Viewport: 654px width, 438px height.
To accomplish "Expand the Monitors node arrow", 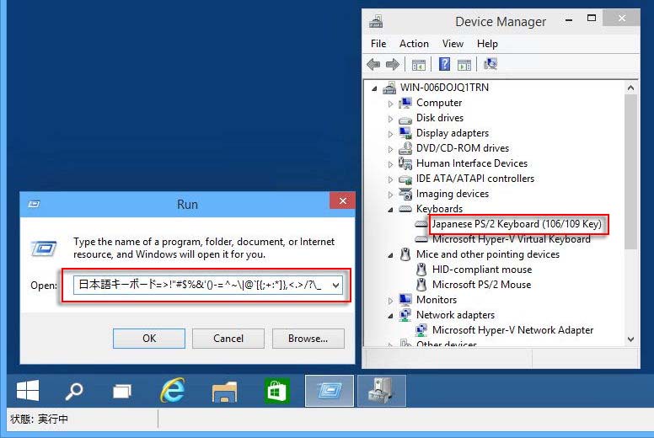I will pos(390,301).
